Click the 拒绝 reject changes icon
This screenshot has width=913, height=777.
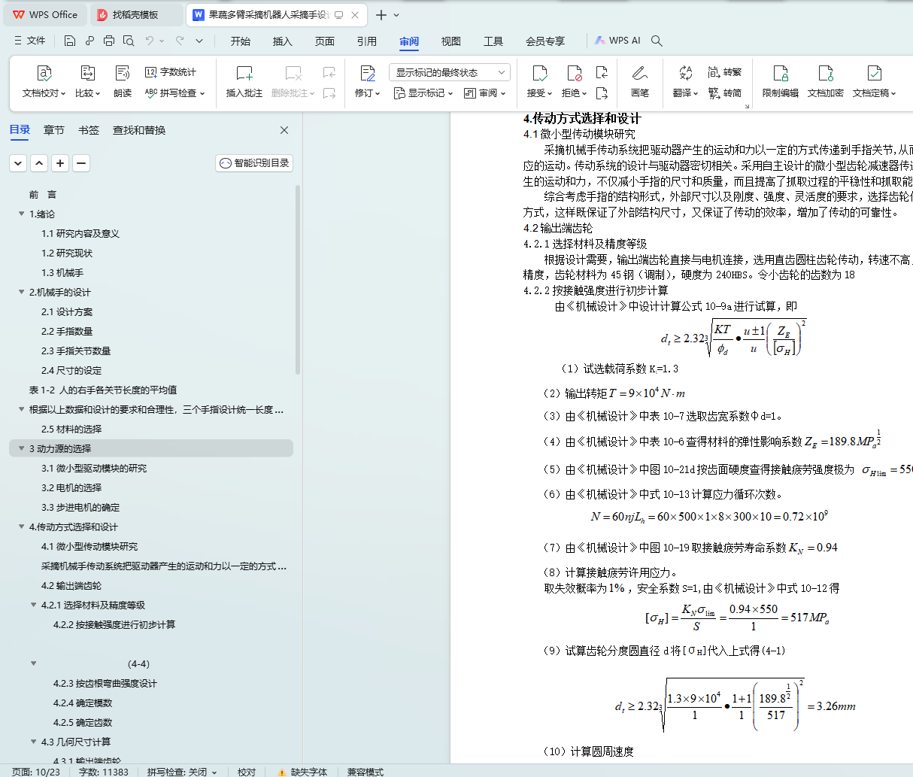tap(574, 73)
